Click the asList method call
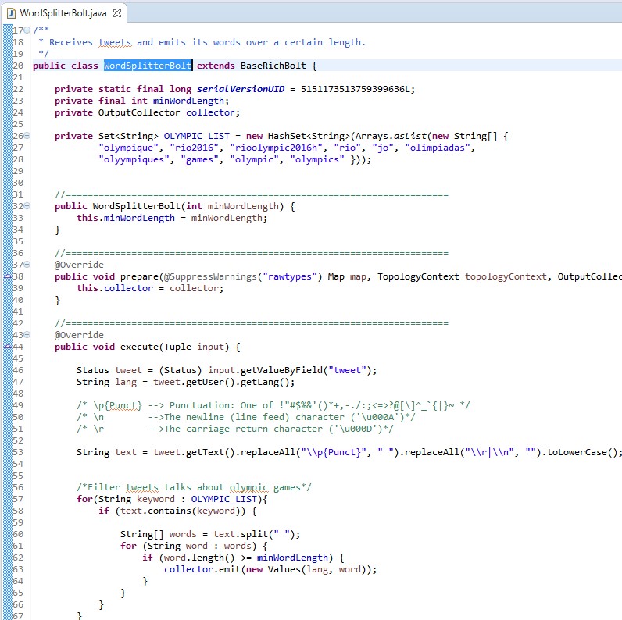Image resolution: width=622 pixels, height=620 pixels. point(409,136)
